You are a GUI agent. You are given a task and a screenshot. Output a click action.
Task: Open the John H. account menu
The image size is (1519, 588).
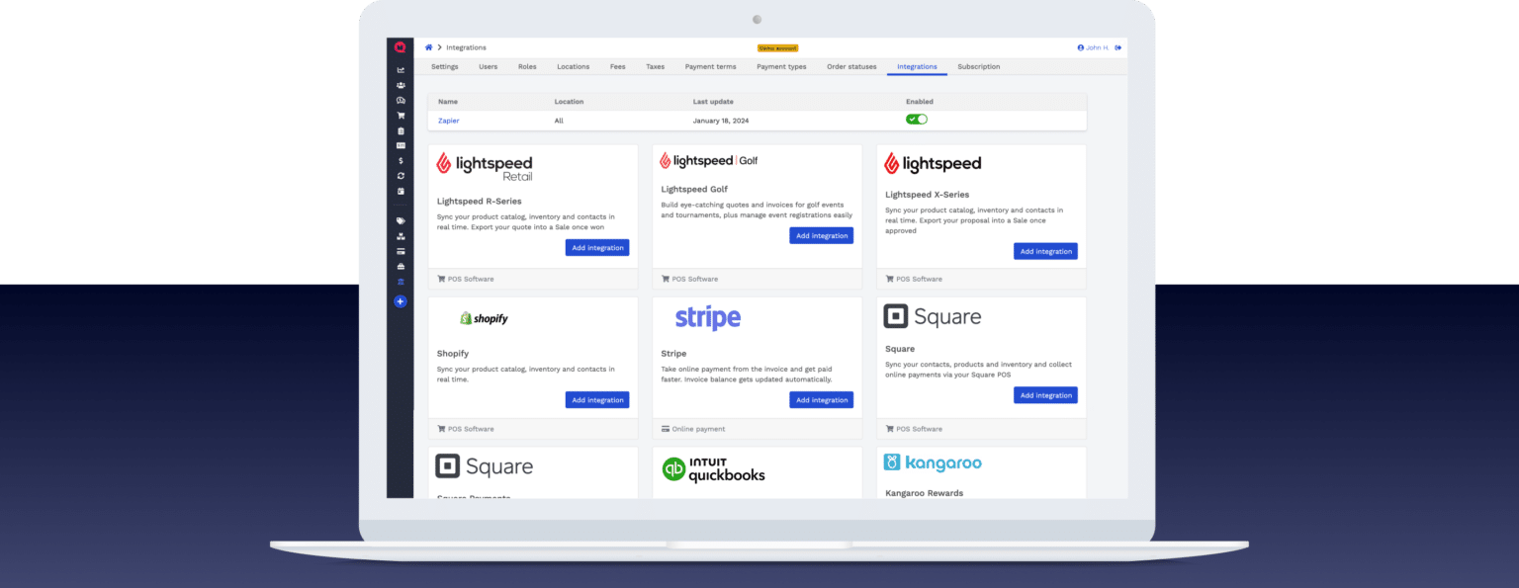tap(1093, 46)
